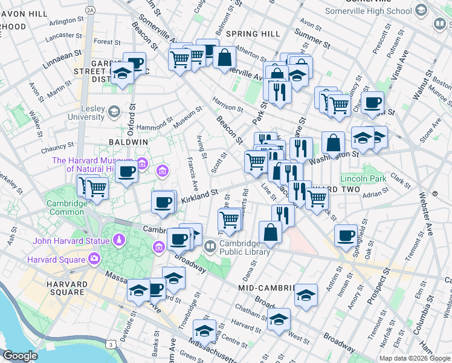Click coffee cup marker on Cambridge St
Viewport: 452px width, 363px height.
[178, 240]
